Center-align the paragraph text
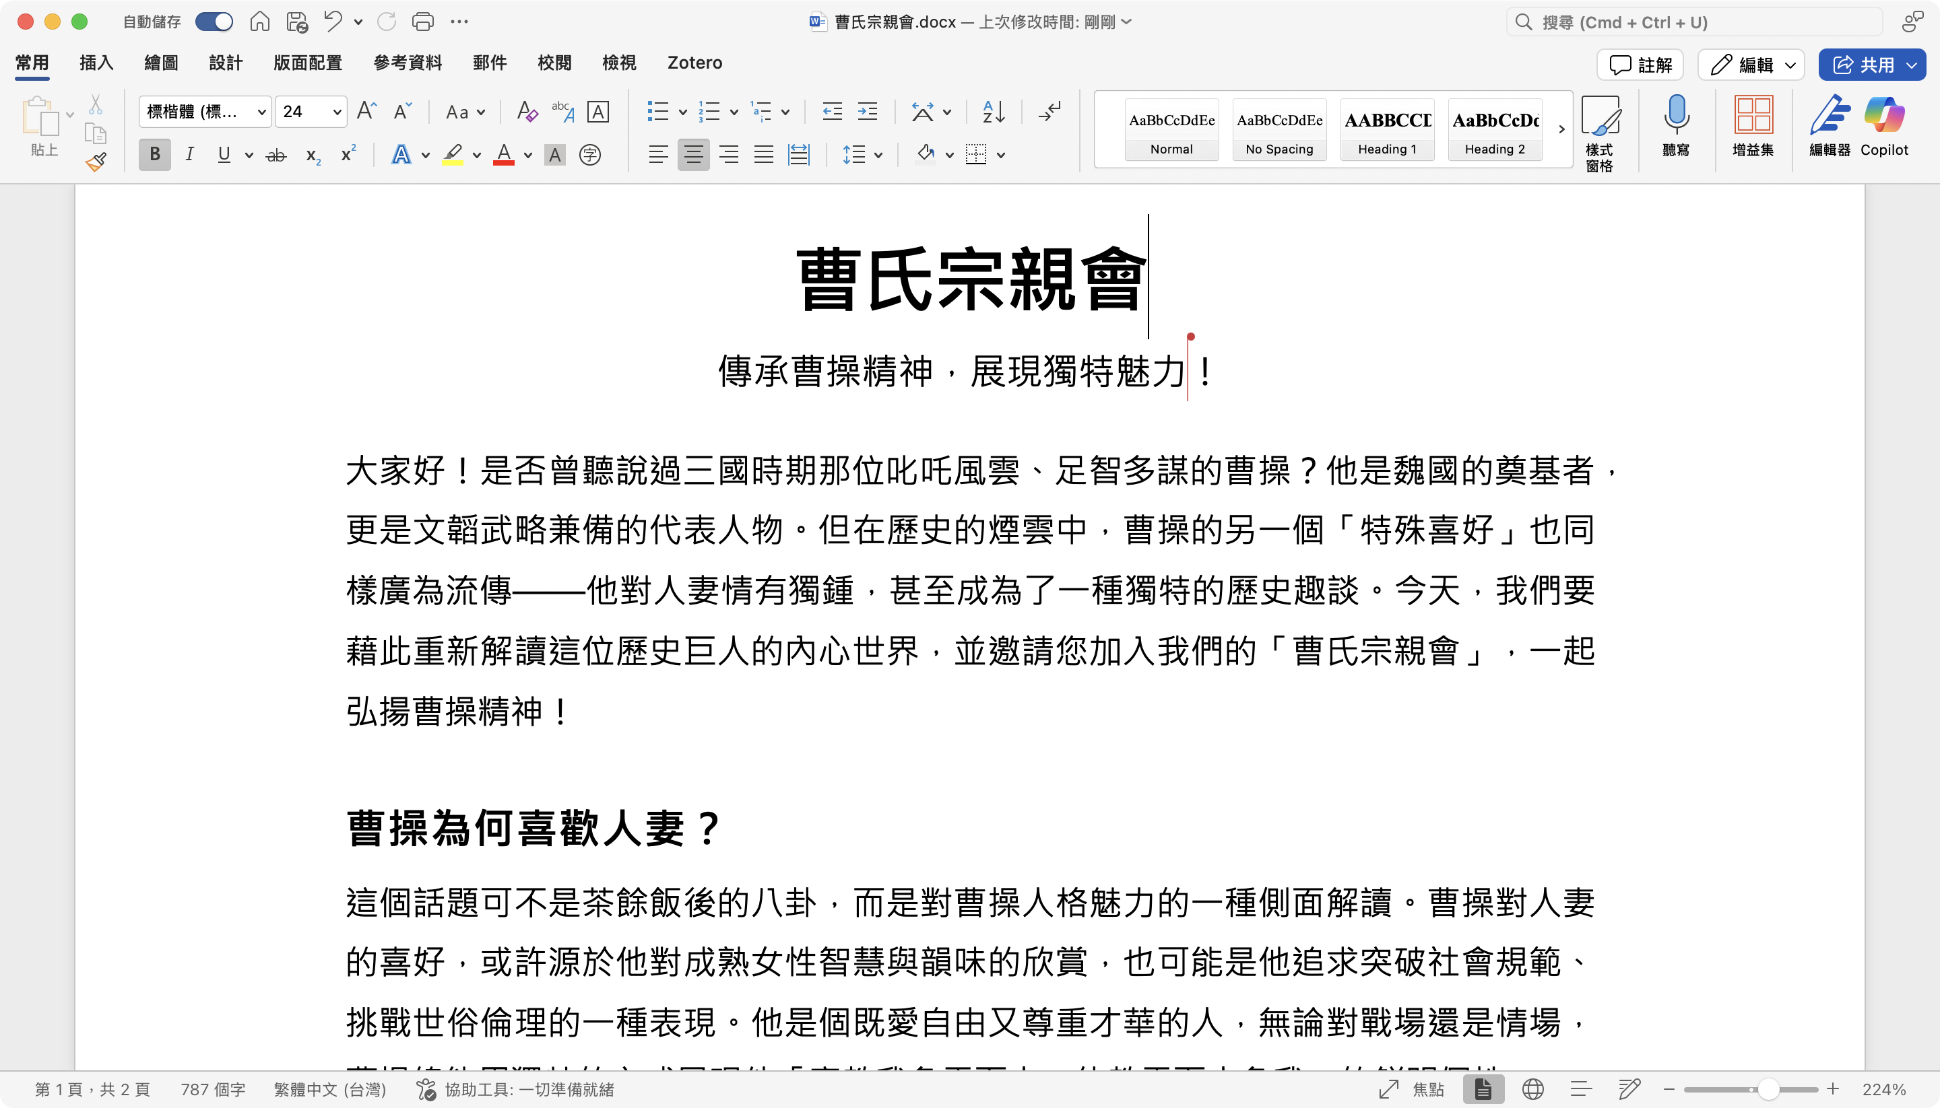 tap(693, 155)
